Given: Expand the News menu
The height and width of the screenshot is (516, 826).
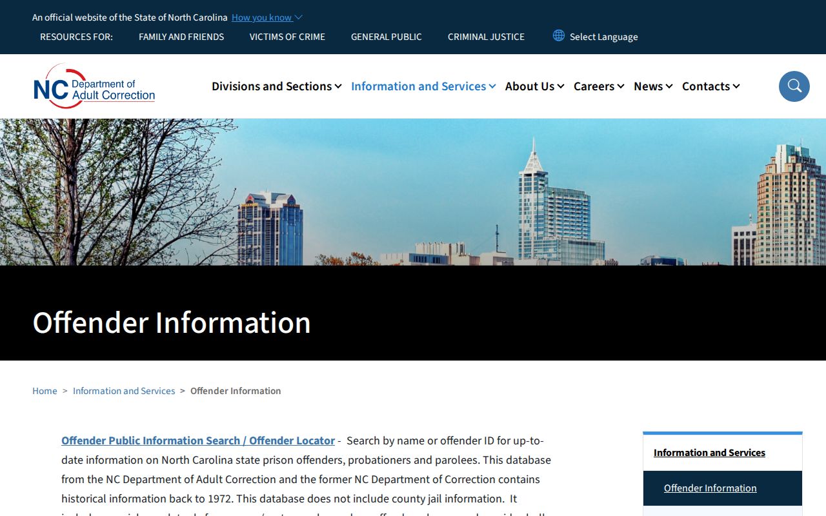Looking at the screenshot, I should pyautogui.click(x=653, y=86).
